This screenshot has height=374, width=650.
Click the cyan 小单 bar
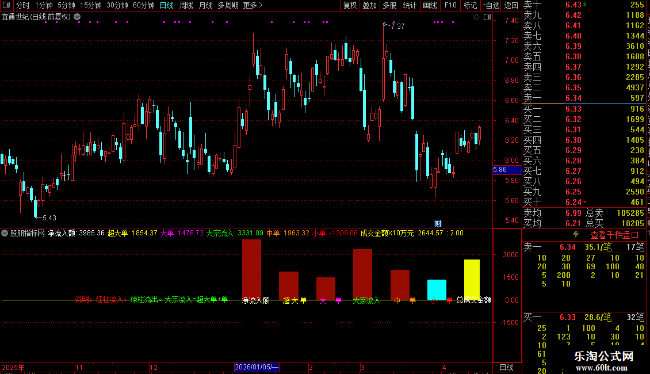point(437,289)
